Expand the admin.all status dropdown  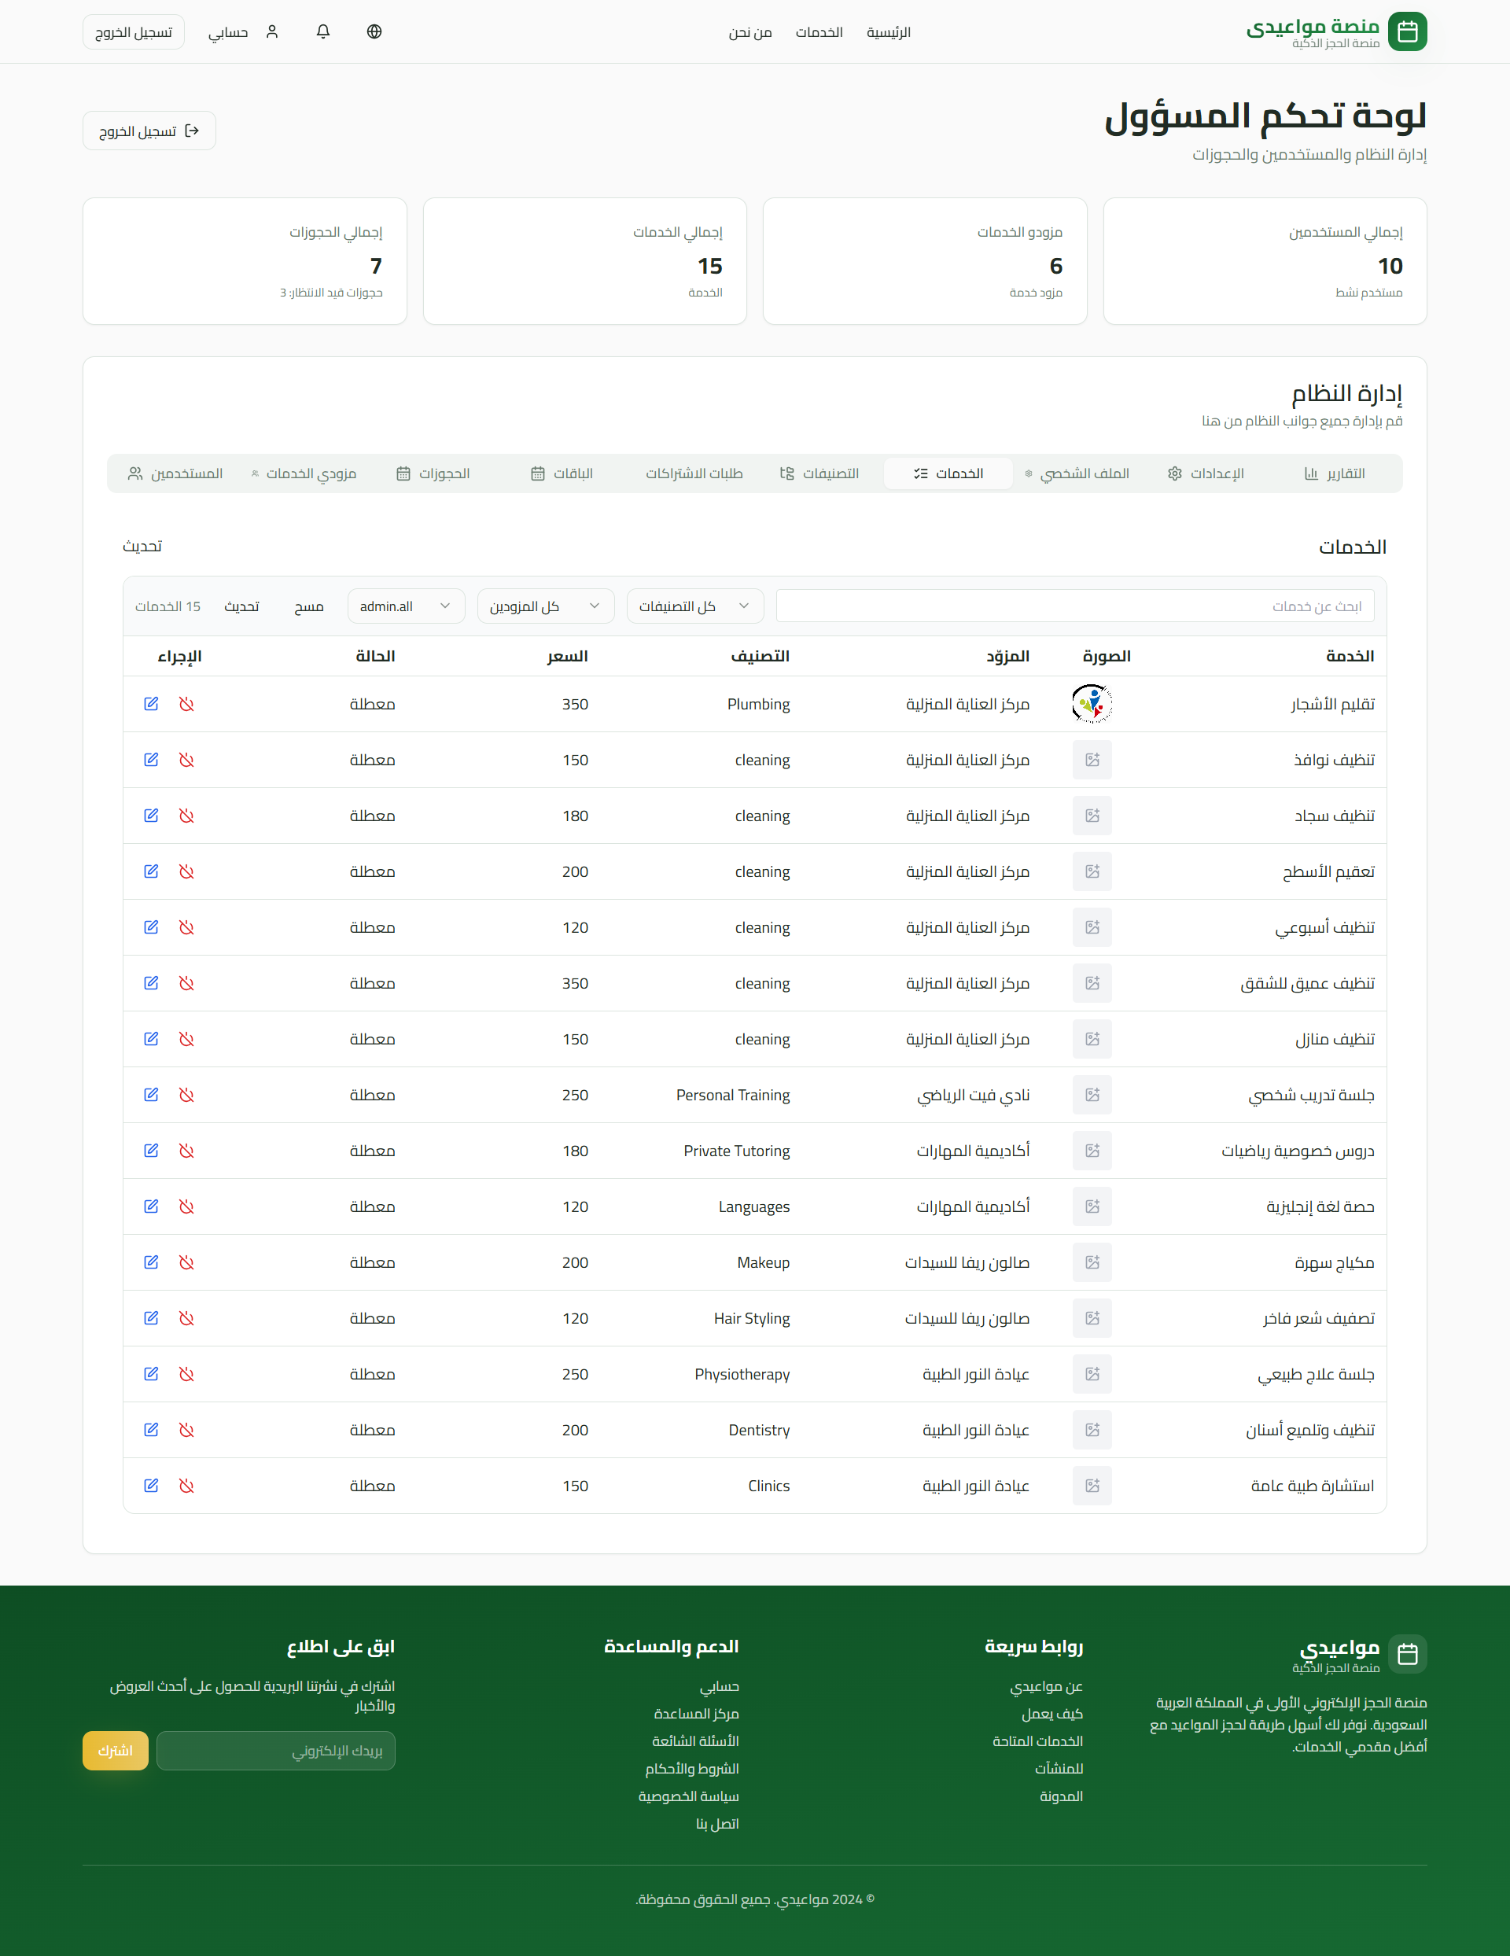point(405,606)
